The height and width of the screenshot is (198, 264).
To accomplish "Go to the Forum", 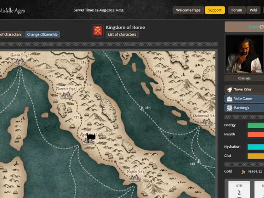I will (236, 10).
